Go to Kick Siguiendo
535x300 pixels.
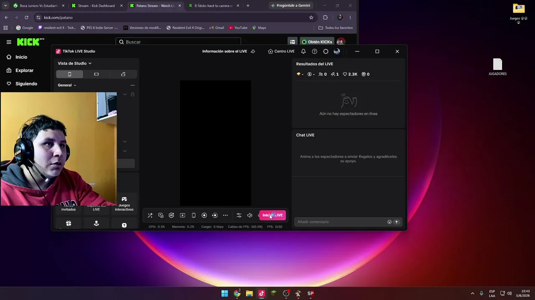tap(22, 84)
